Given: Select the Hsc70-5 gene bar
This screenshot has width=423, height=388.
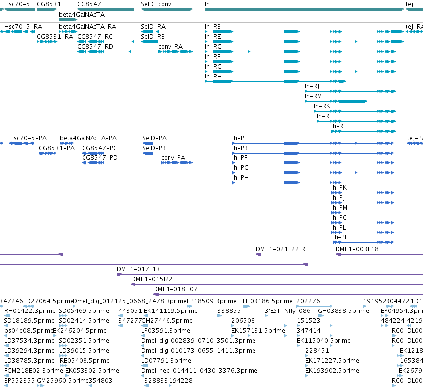Looking at the screenshot, I should [20, 9].
